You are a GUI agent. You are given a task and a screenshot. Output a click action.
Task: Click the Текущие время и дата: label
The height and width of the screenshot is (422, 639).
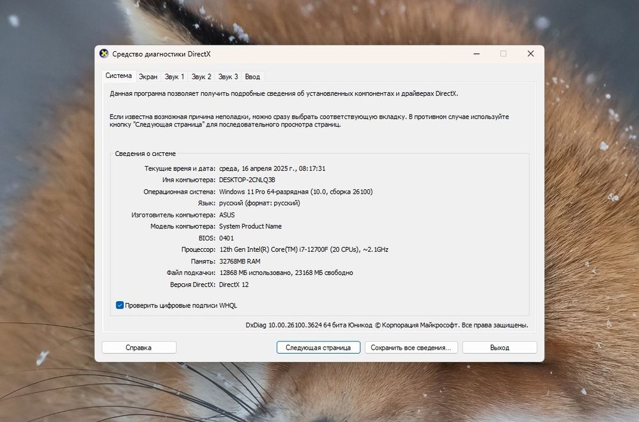click(x=180, y=168)
